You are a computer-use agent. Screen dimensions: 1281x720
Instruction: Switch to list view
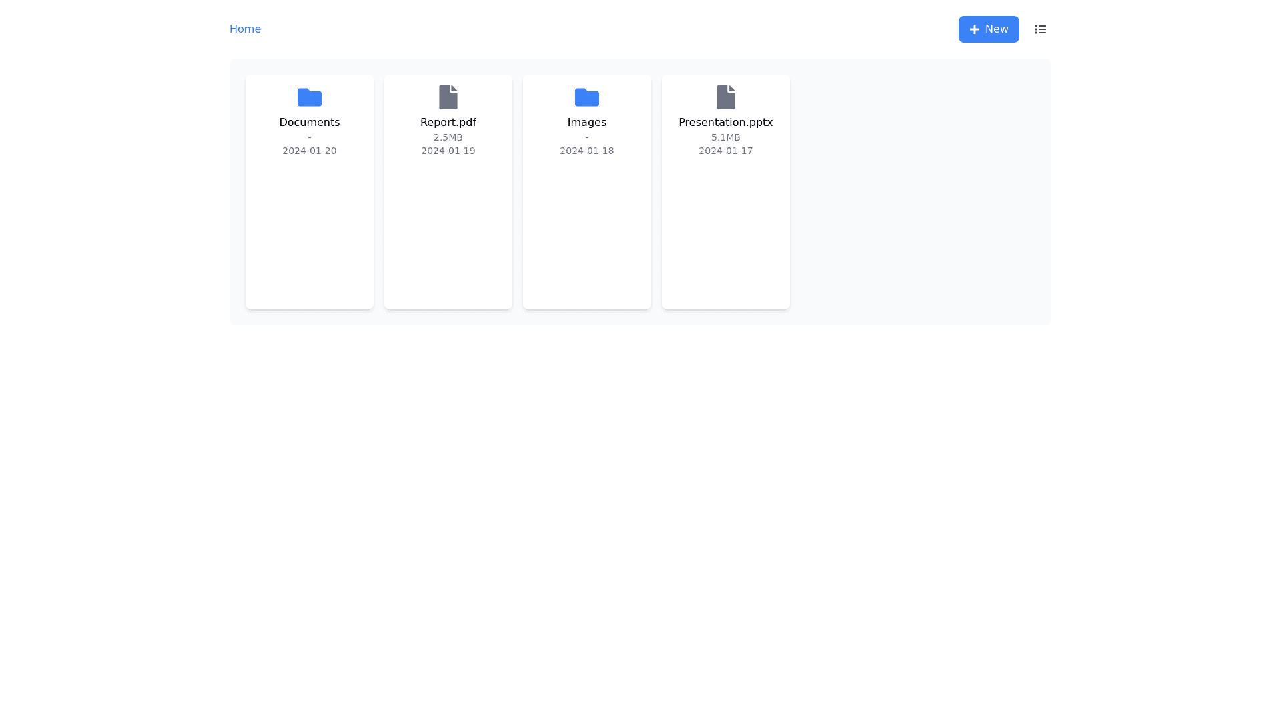(x=1040, y=29)
